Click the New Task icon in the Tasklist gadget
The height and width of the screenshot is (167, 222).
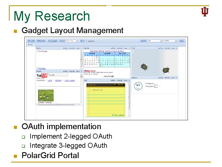37,68
